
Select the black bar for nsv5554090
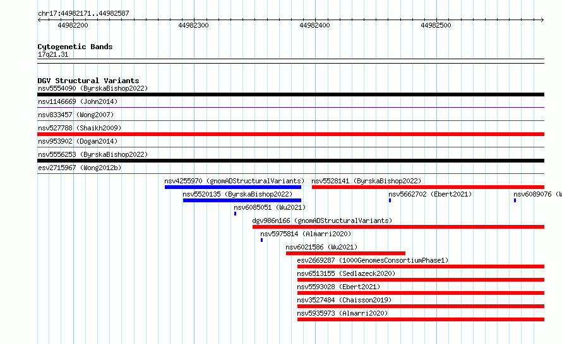290,95
